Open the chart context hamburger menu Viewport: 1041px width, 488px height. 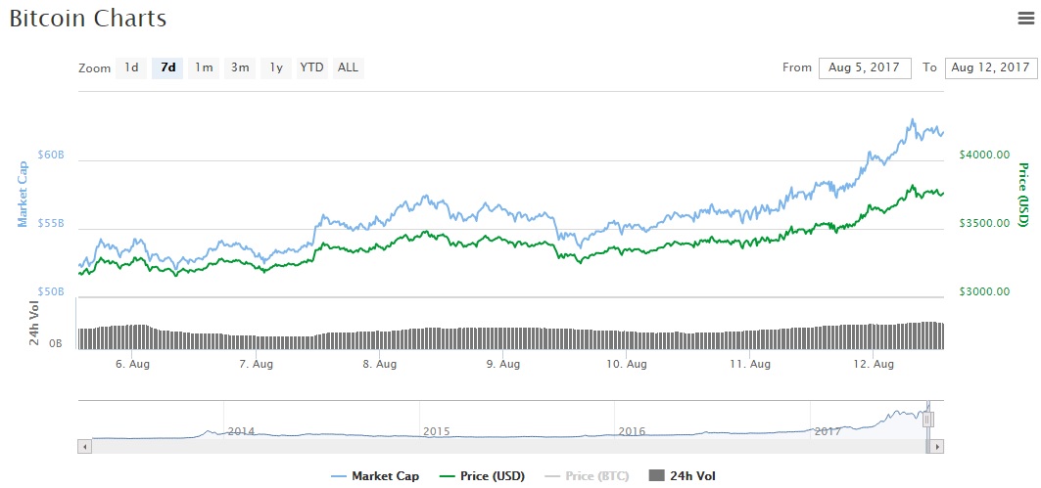pyautogui.click(x=1025, y=19)
